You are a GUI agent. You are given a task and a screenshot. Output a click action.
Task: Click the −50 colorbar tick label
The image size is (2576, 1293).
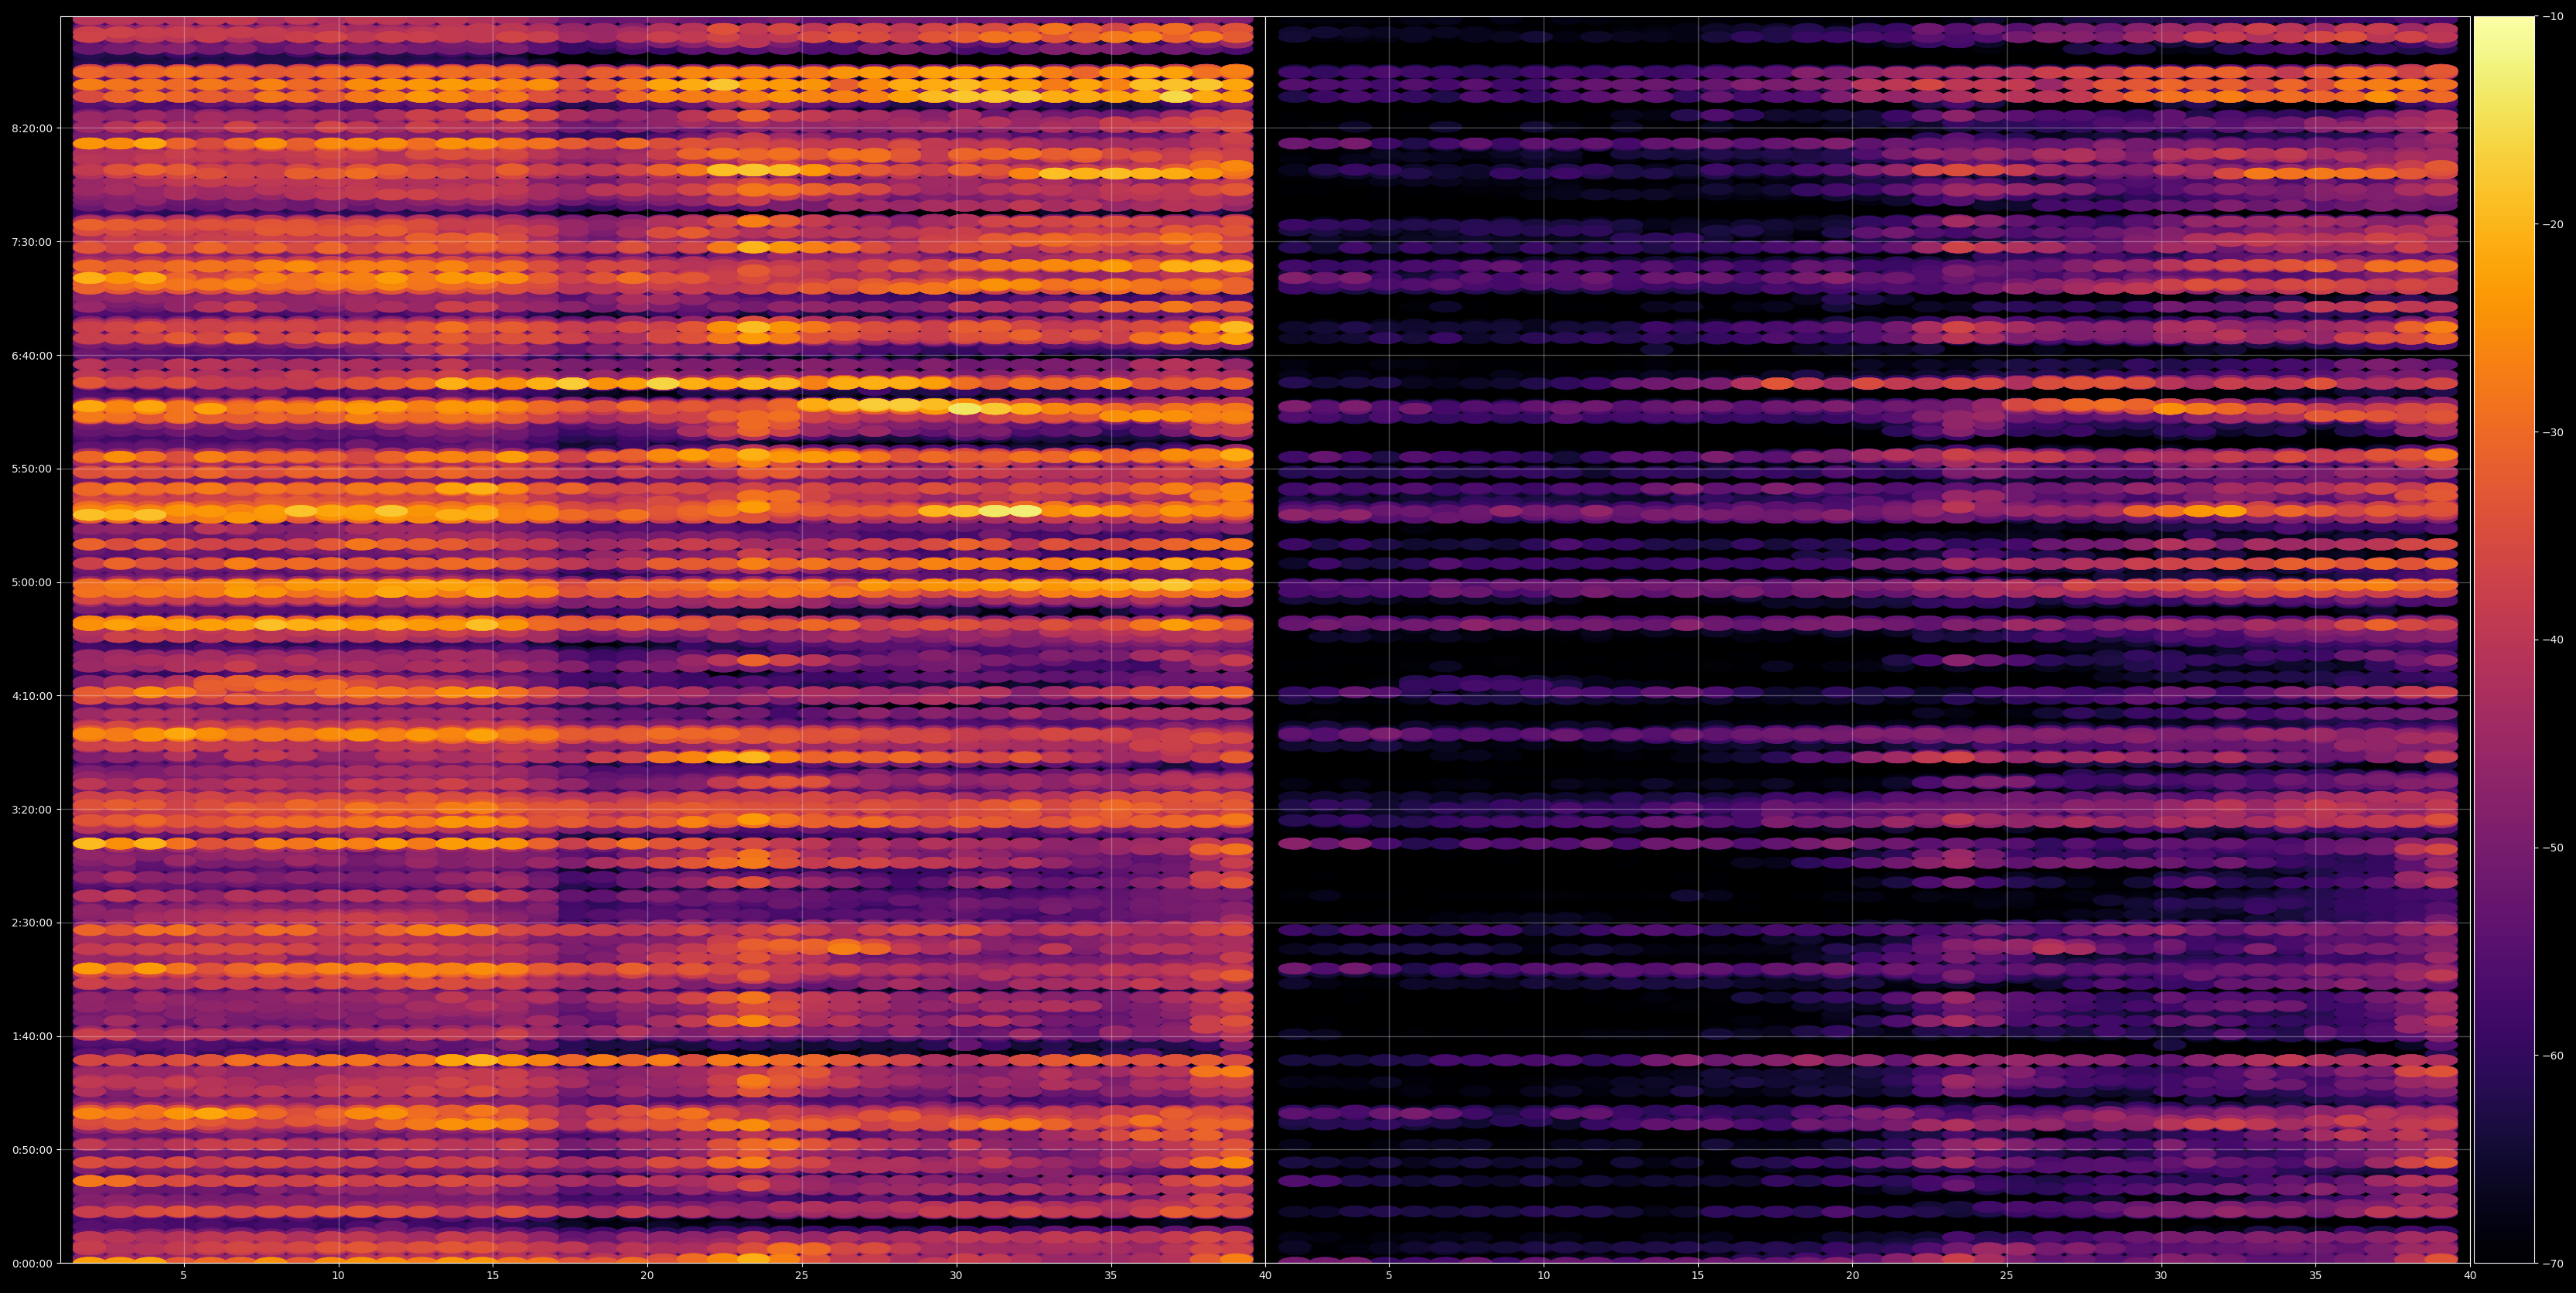[2552, 848]
